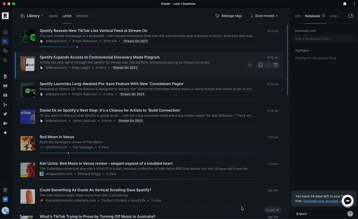Open the Vertical Scrolling article thumbnail
The image size is (358, 219).
(x=28, y=196)
